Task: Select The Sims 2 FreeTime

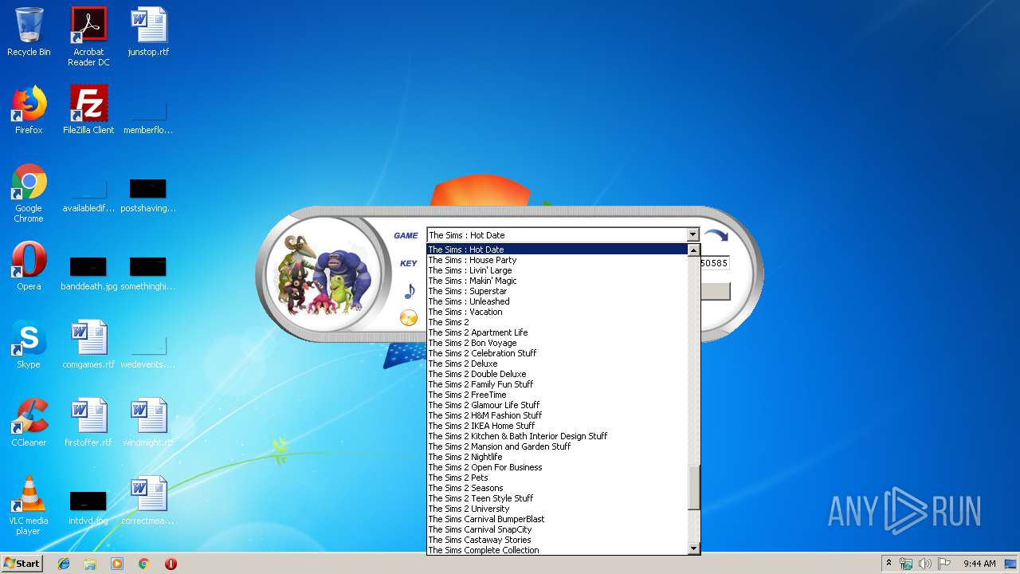Action: 557,395
